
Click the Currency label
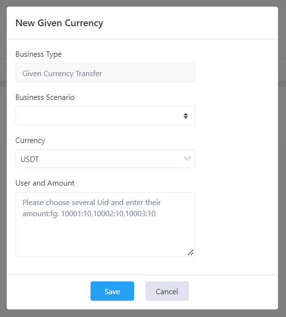pos(30,141)
